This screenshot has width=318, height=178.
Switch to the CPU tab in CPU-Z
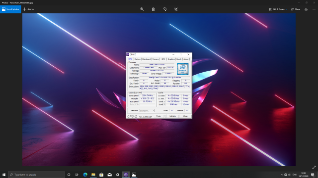coord(130,59)
